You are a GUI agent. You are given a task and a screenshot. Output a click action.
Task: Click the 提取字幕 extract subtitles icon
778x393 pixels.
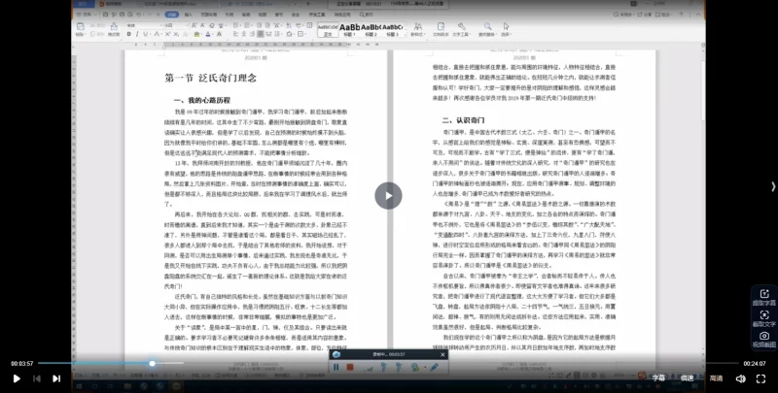[x=763, y=294]
